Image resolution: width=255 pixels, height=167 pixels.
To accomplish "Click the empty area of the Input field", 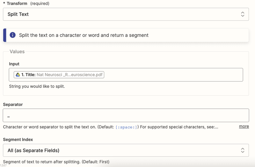I will 173,75.
